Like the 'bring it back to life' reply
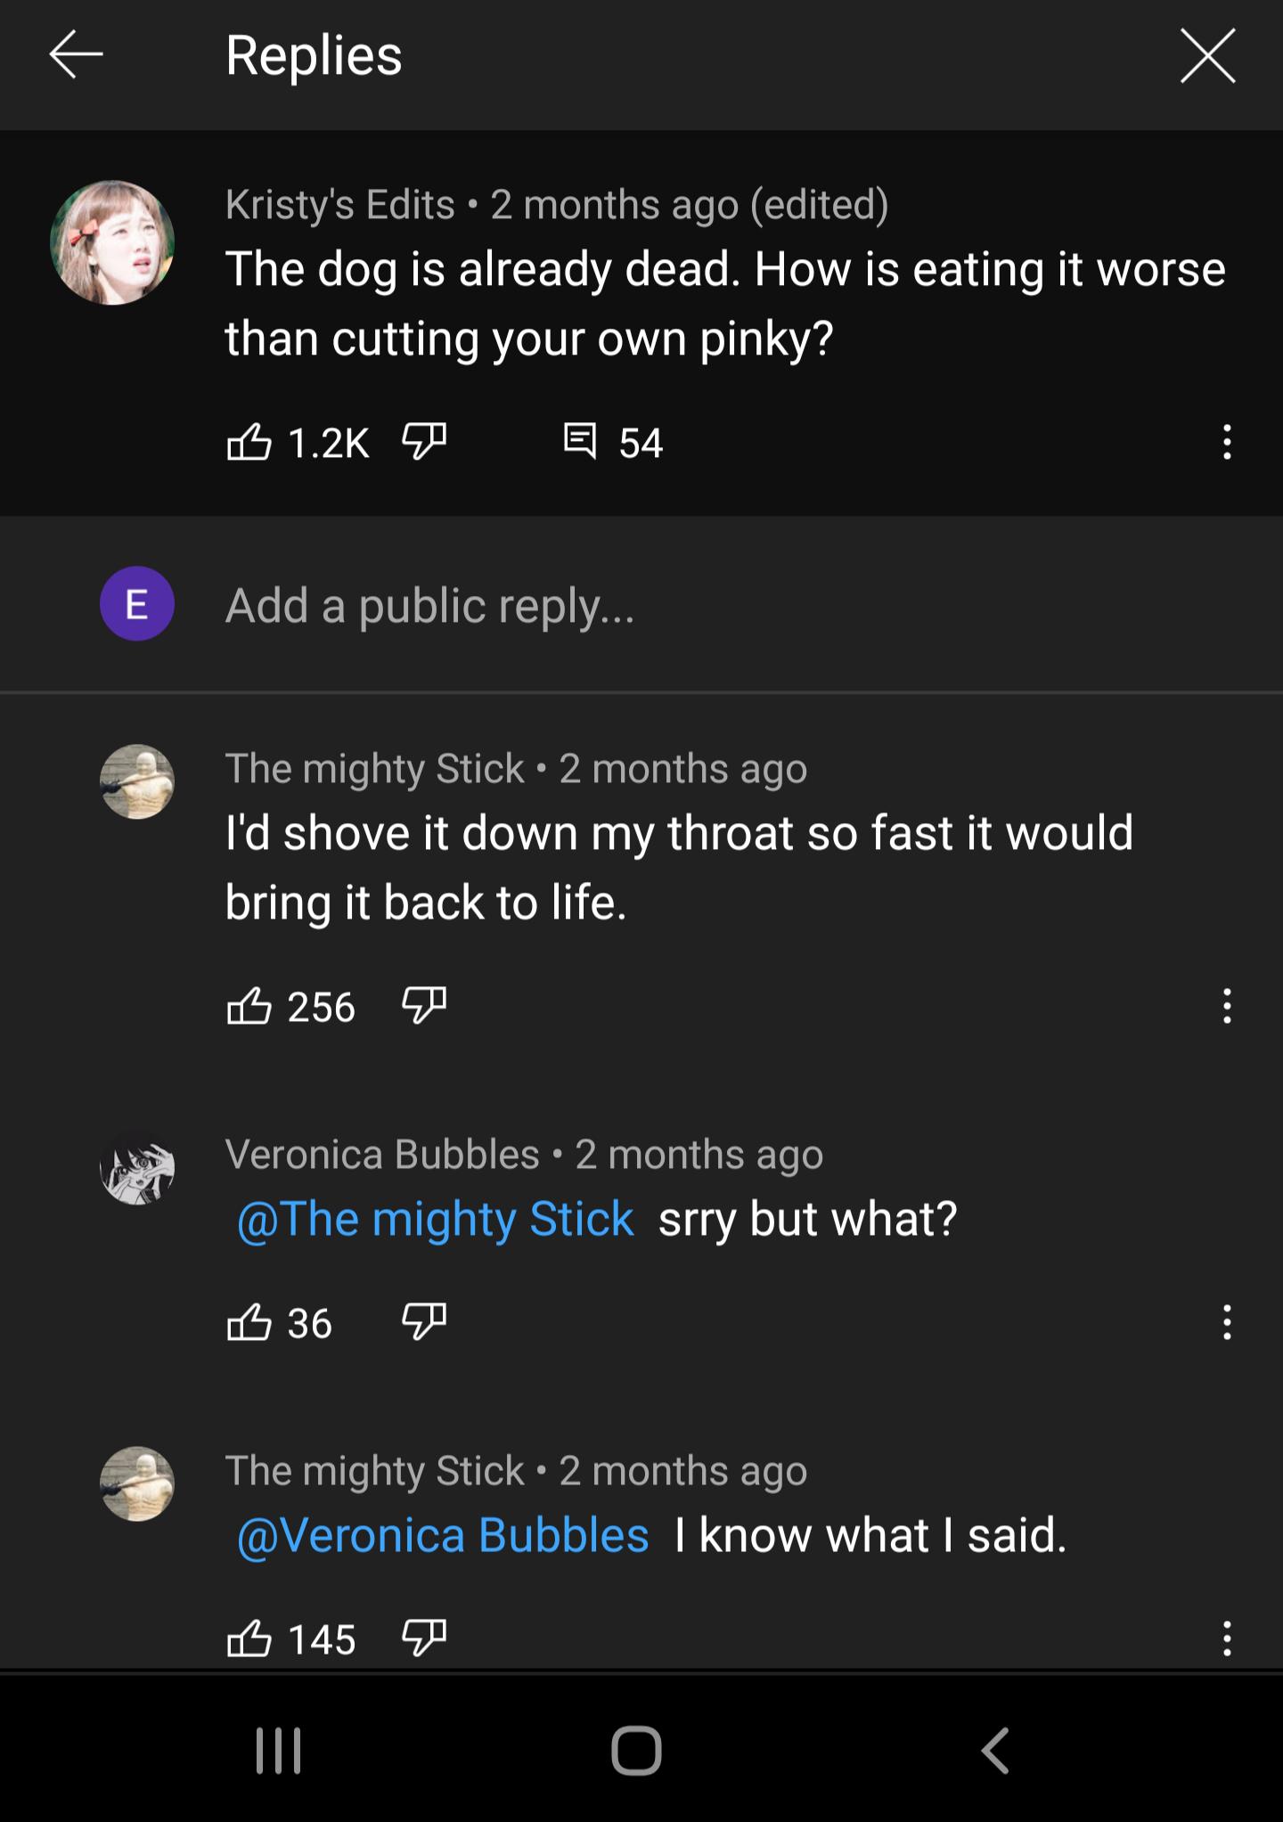 pyautogui.click(x=249, y=1007)
